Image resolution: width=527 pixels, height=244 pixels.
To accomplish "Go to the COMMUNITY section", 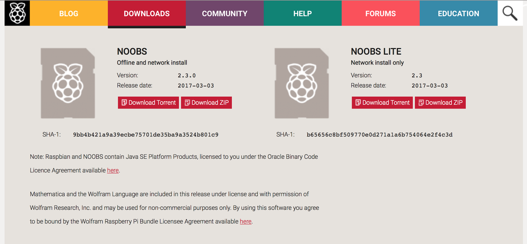I will (225, 13).
